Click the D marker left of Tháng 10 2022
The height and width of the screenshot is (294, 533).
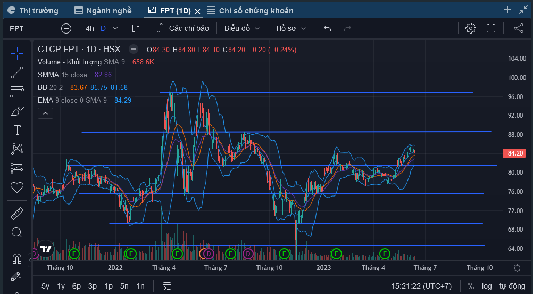point(248,254)
